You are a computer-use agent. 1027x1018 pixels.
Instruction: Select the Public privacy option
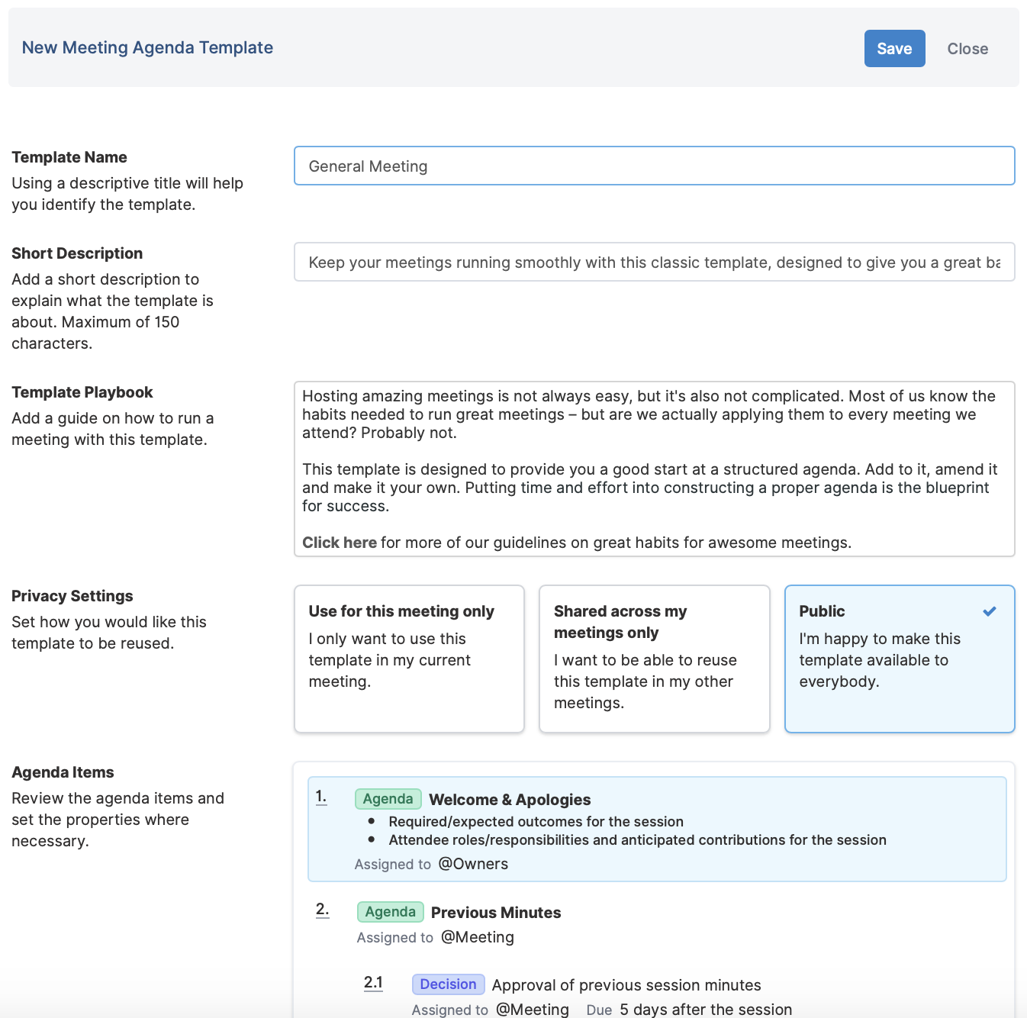(900, 659)
